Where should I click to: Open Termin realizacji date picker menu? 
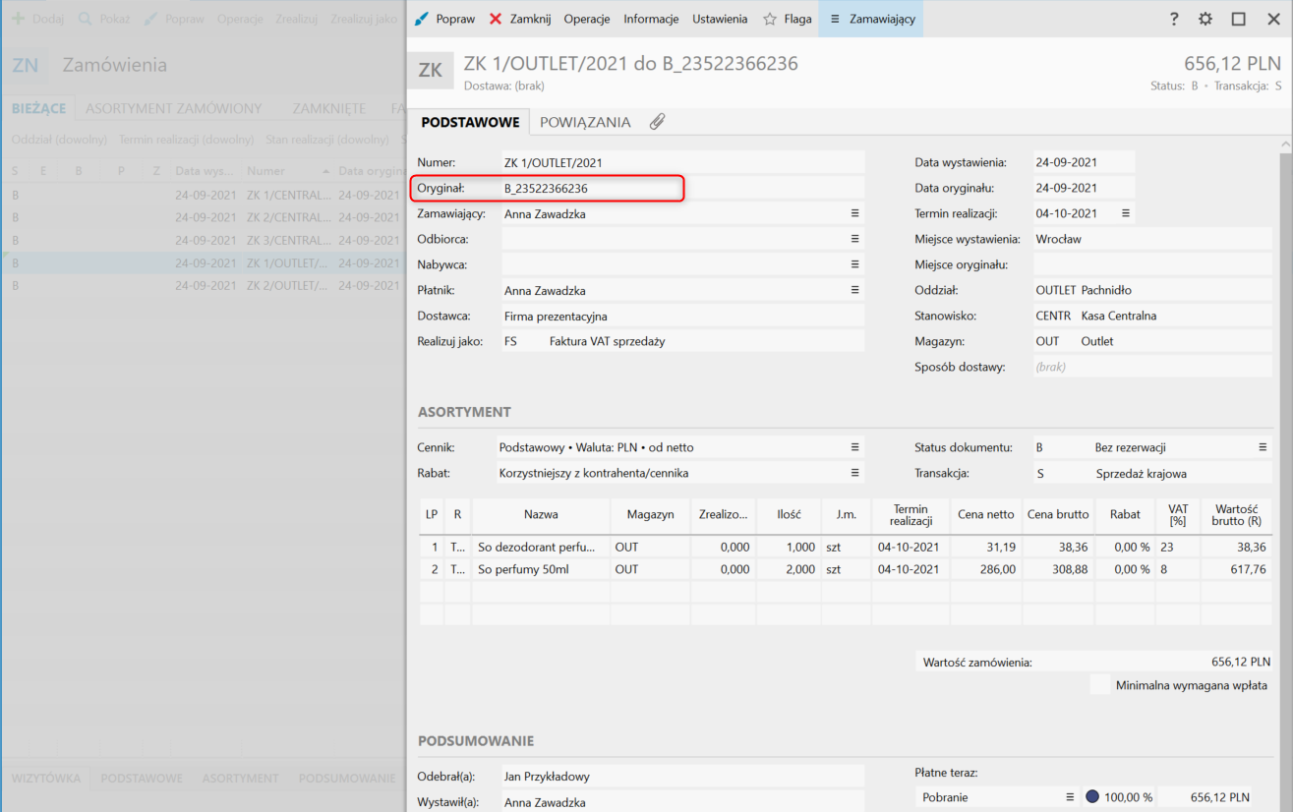click(x=1126, y=213)
